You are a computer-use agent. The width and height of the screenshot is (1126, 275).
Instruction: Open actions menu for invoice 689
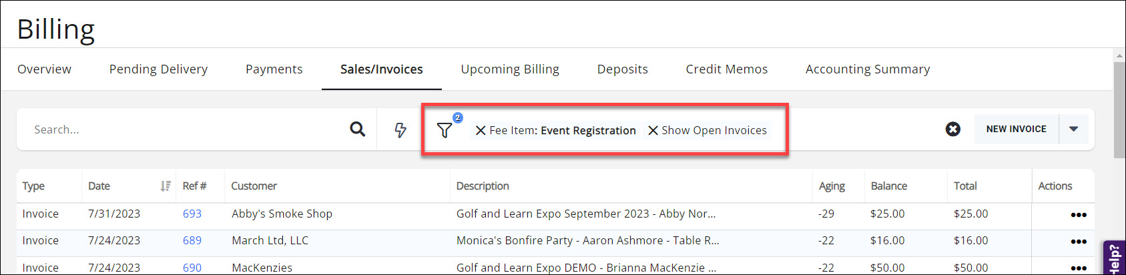pyautogui.click(x=1078, y=242)
